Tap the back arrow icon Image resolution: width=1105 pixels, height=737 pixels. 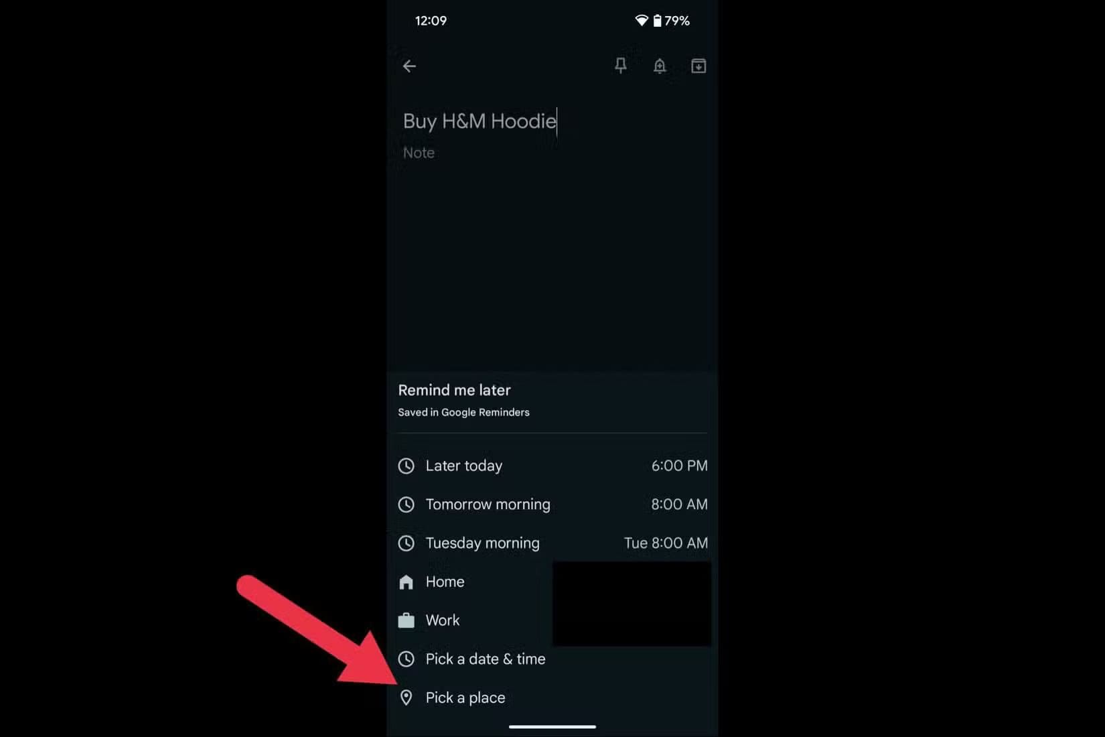(x=409, y=66)
